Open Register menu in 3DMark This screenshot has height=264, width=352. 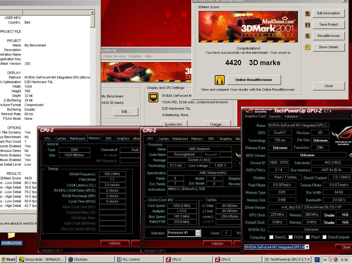coord(135,56)
